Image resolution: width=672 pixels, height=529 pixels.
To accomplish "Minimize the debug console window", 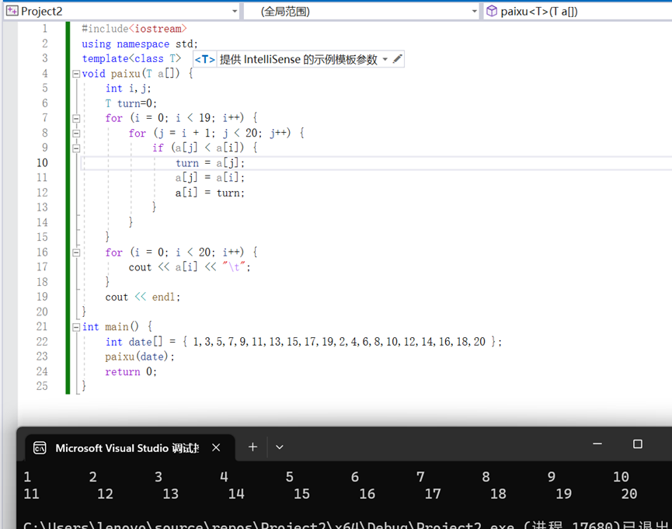I will tap(597, 444).
